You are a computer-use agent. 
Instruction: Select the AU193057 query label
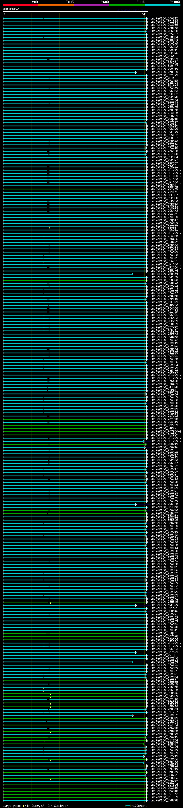click(x=11, y=9)
